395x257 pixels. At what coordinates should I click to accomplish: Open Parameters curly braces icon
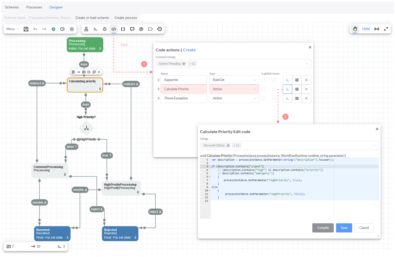pos(123,29)
